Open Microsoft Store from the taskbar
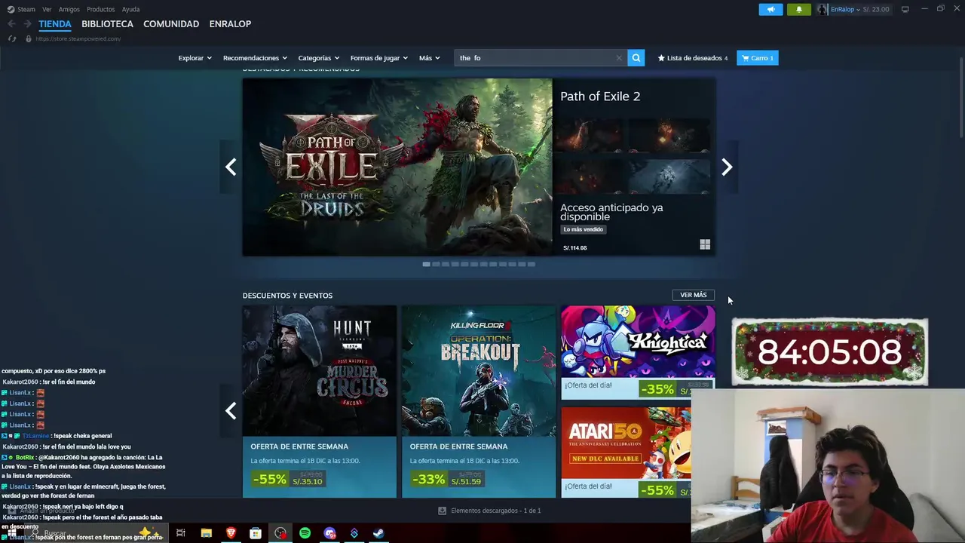Image resolution: width=965 pixels, height=543 pixels. point(256,533)
